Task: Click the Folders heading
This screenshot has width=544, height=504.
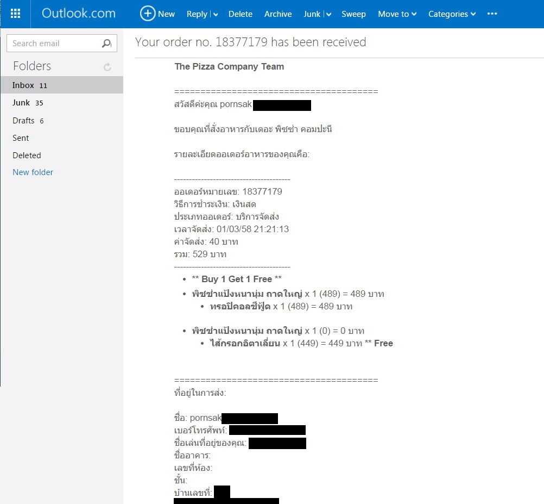Action: [32, 66]
